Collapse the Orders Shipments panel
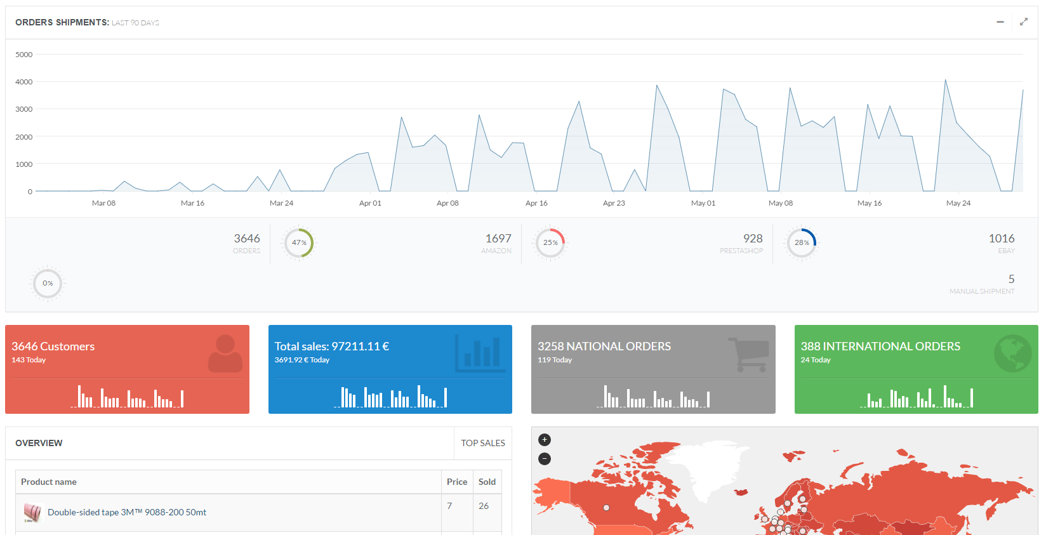Image resolution: width=1046 pixels, height=535 pixels. [1000, 22]
